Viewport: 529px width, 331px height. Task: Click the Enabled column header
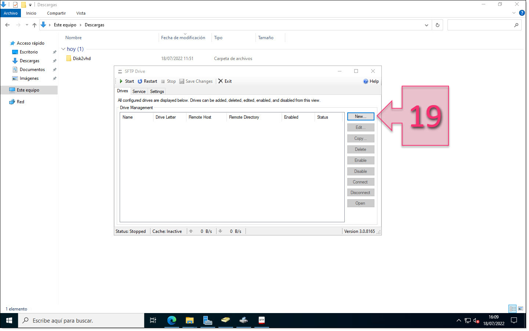(x=298, y=117)
